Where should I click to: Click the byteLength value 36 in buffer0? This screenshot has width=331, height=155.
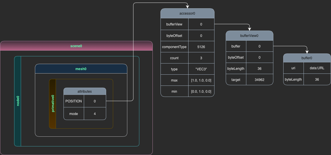[x=317, y=80]
